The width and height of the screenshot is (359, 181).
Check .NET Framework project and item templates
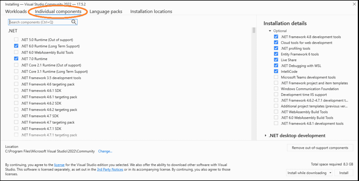pyautogui.click(x=276, y=83)
